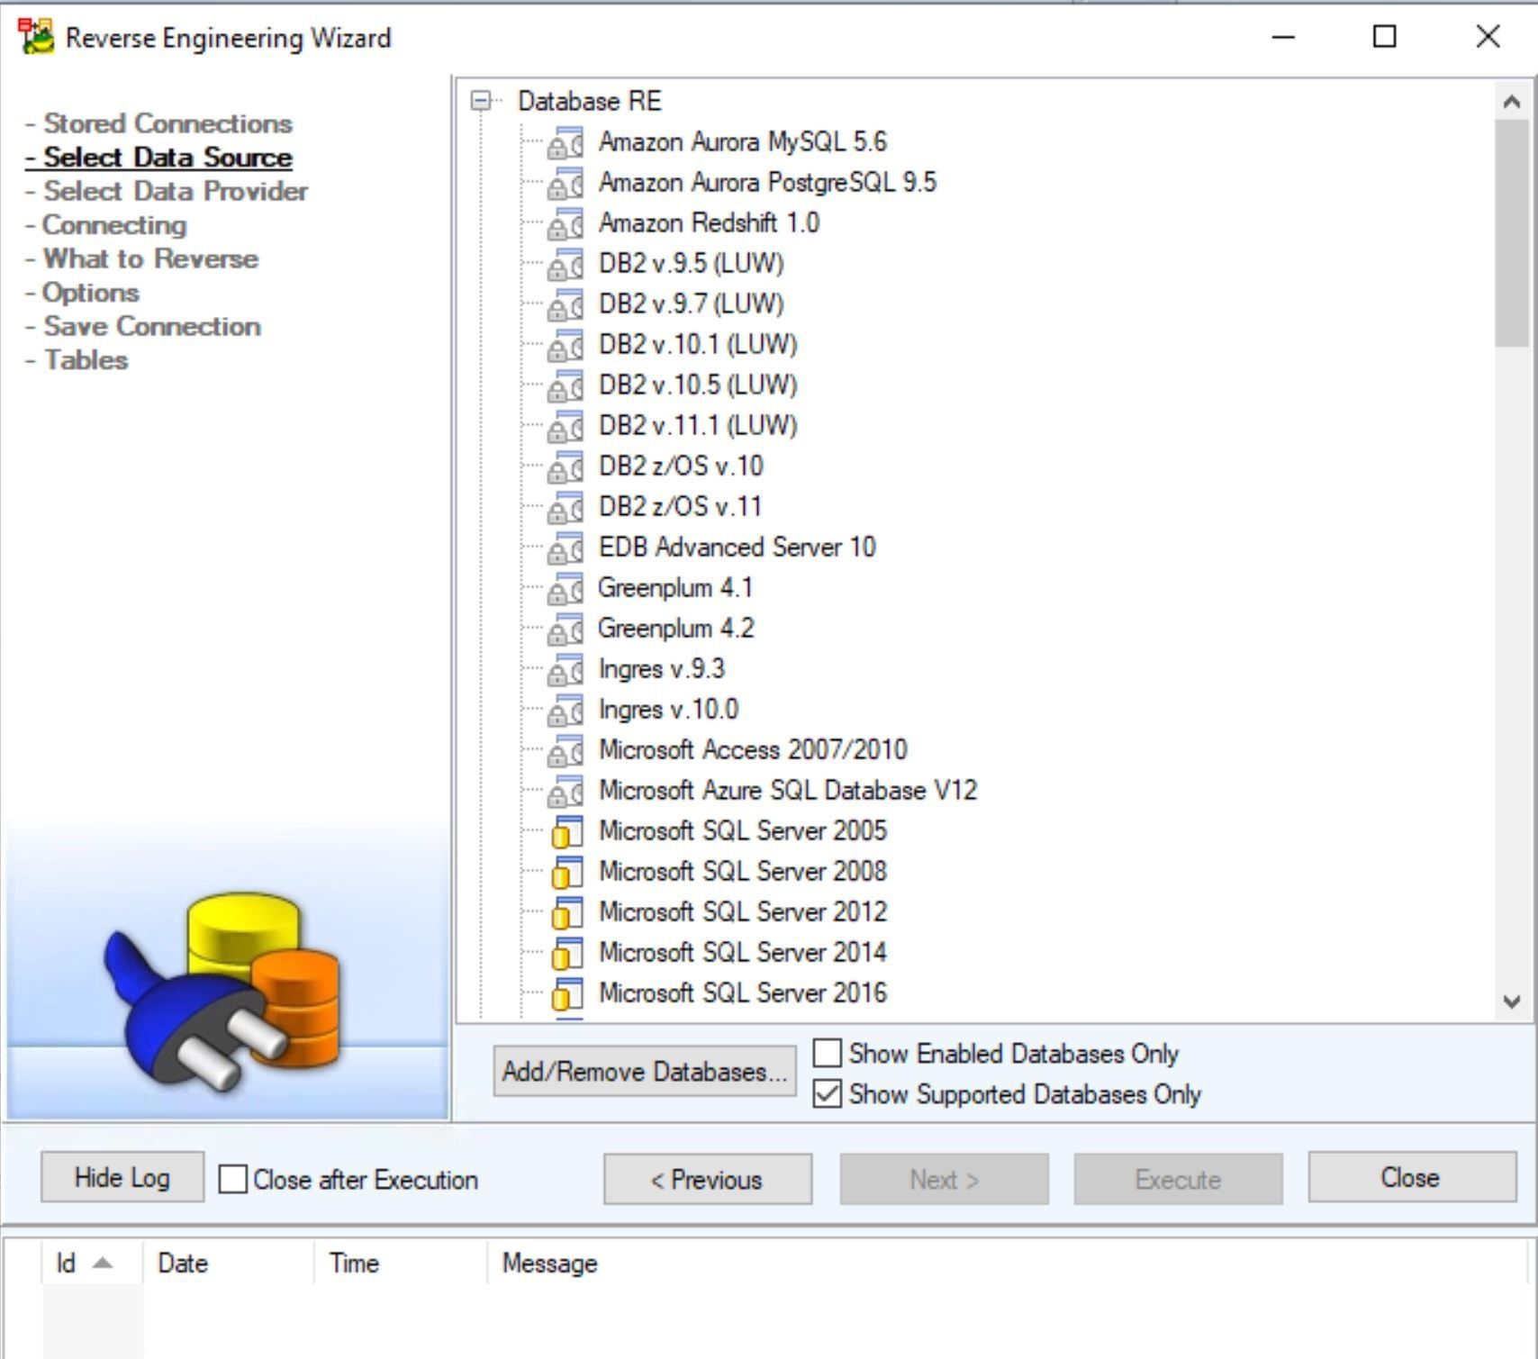Select the Greenplum 4.2 text row
Screen dimensions: 1538x1359
(x=676, y=629)
